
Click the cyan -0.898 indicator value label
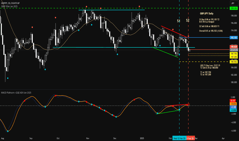[x=233, y=110]
